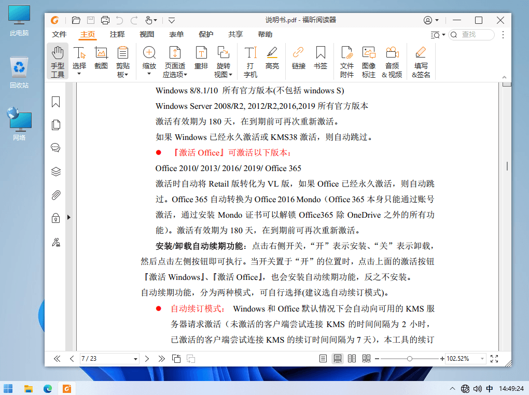
Task: Collapse the ribbon with the chevron
Action: click(504, 77)
